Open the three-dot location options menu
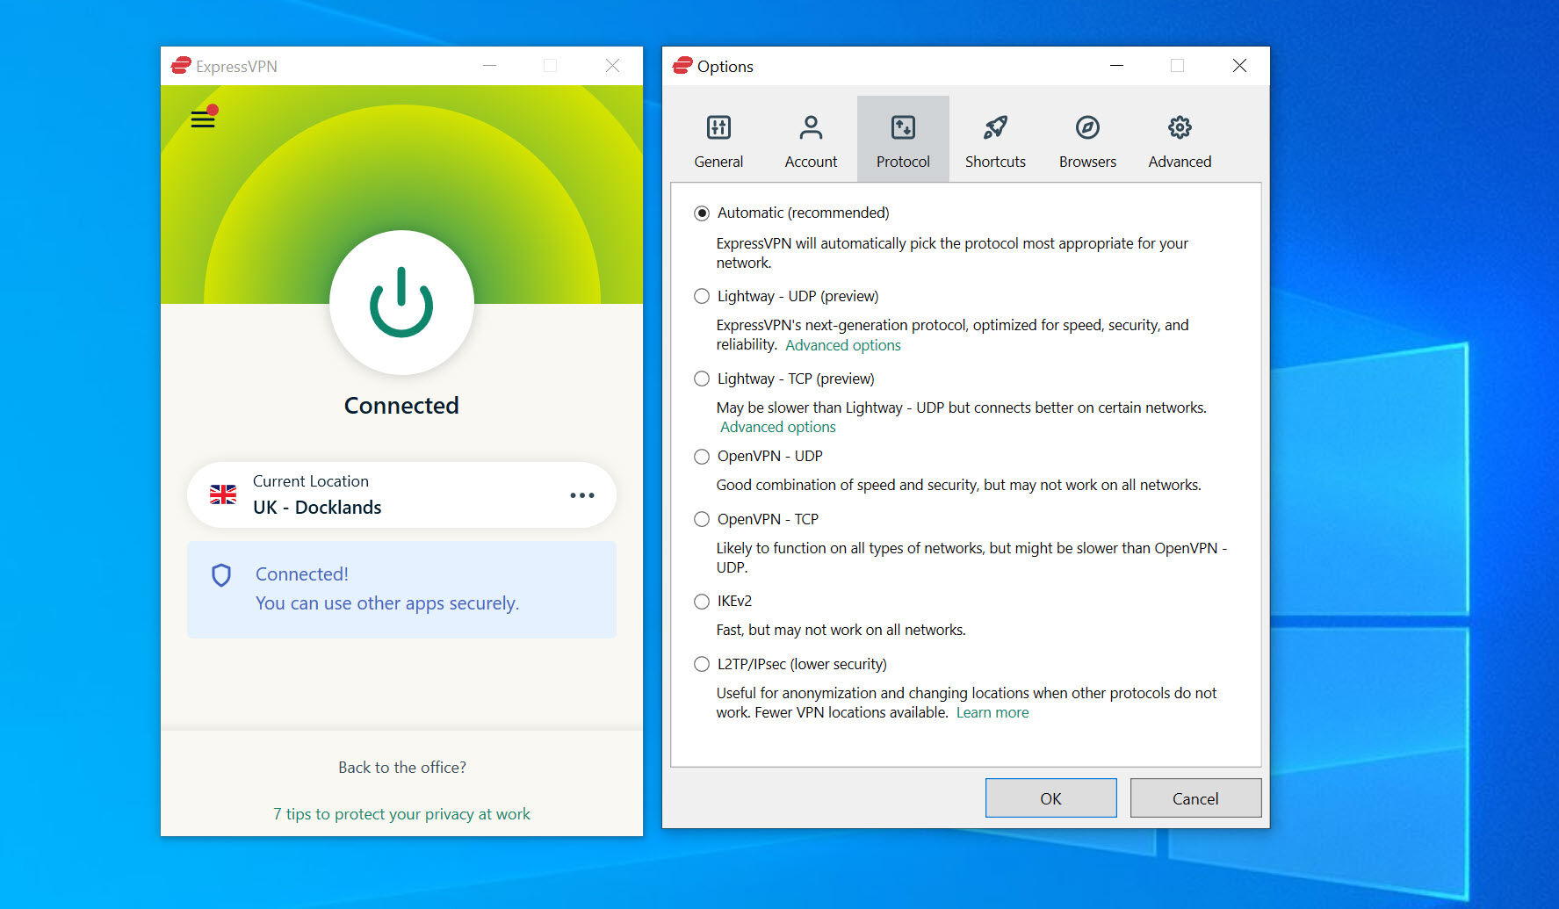 click(581, 495)
